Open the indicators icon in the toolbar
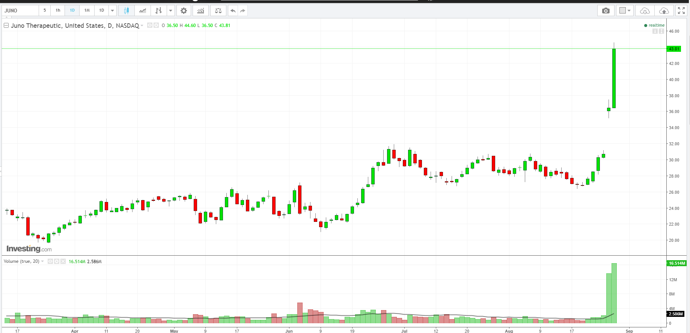The width and height of the screenshot is (690, 333). [x=201, y=11]
